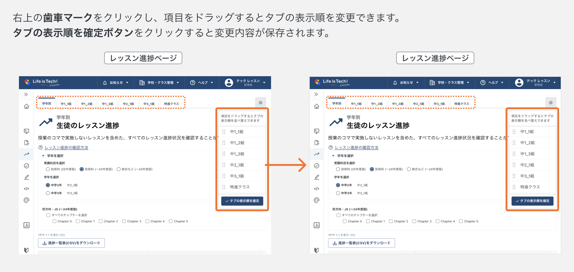Expand the sidebar with the double-chevron in the right screenshot
This screenshot has height=272, width=574.
pyautogui.click(x=316, y=94)
